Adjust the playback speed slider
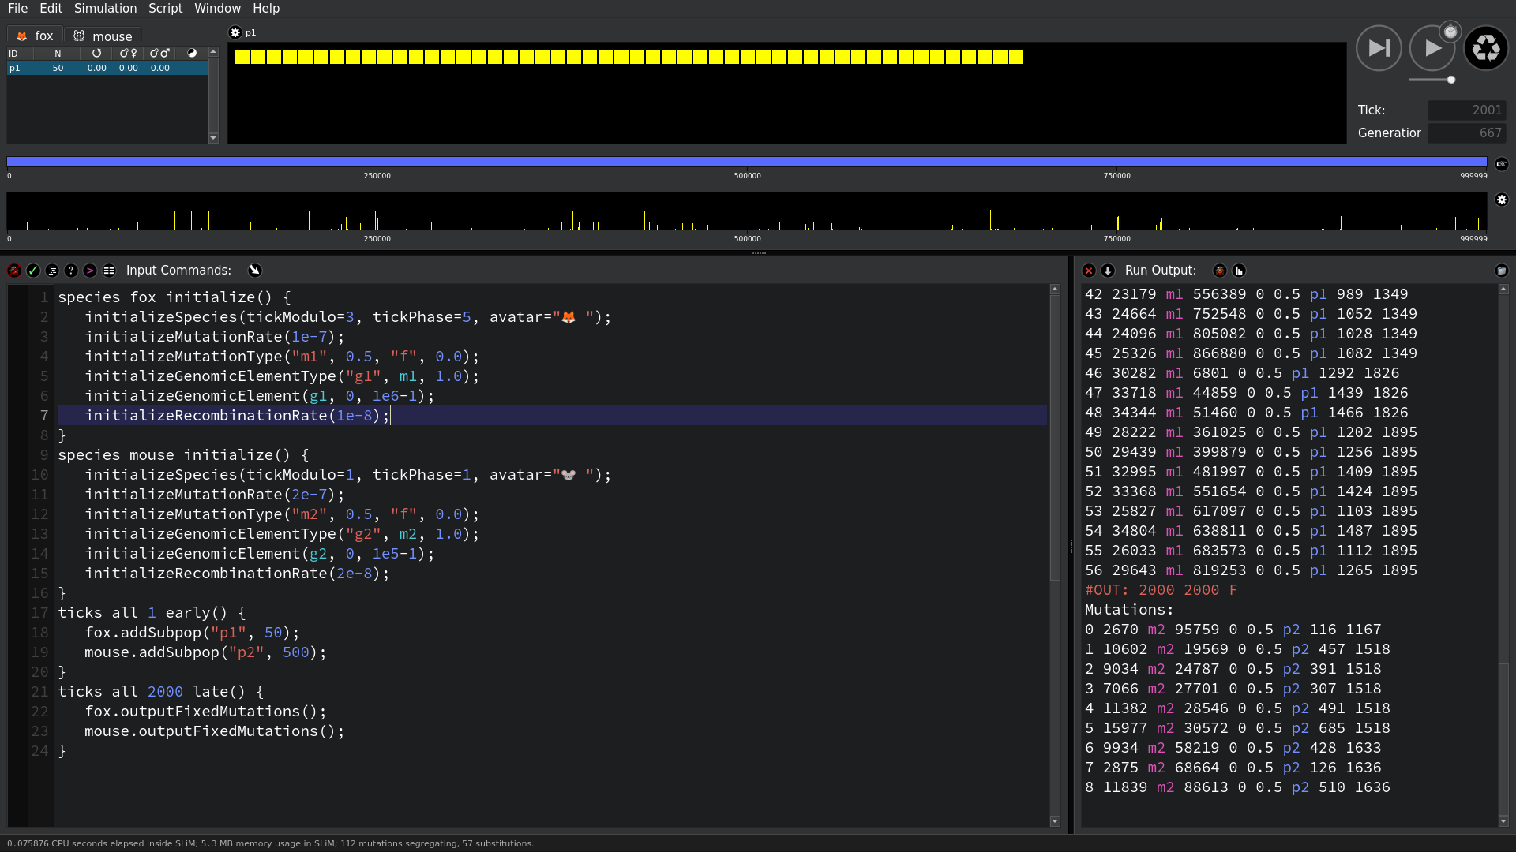Viewport: 1516px width, 852px height. point(1450,80)
